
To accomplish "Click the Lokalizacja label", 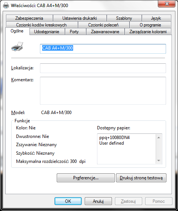I will point(22,68).
